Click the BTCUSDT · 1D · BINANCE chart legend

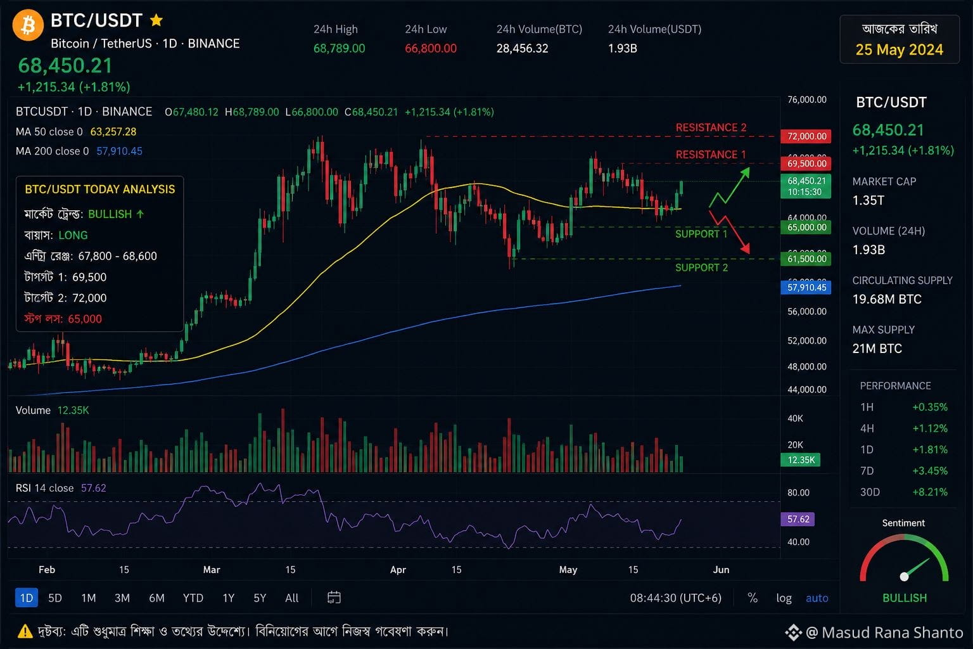84,112
